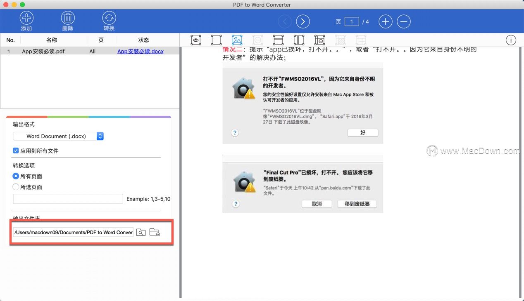The width and height of the screenshot is (524, 301).
Task: Browse output folder with magnifier folder icon
Action: pyautogui.click(x=141, y=232)
